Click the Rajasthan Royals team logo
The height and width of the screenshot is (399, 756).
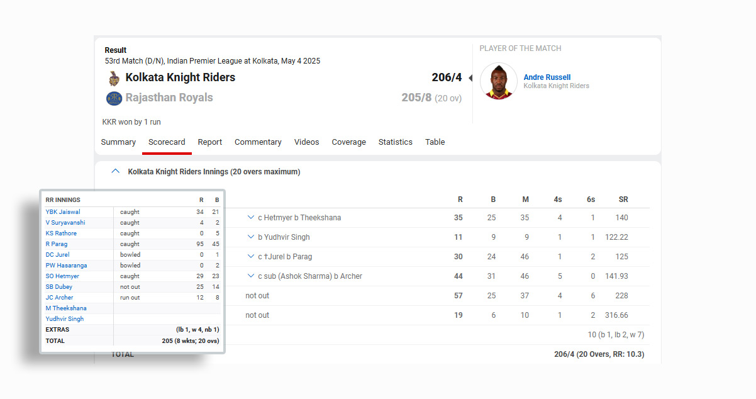114,98
